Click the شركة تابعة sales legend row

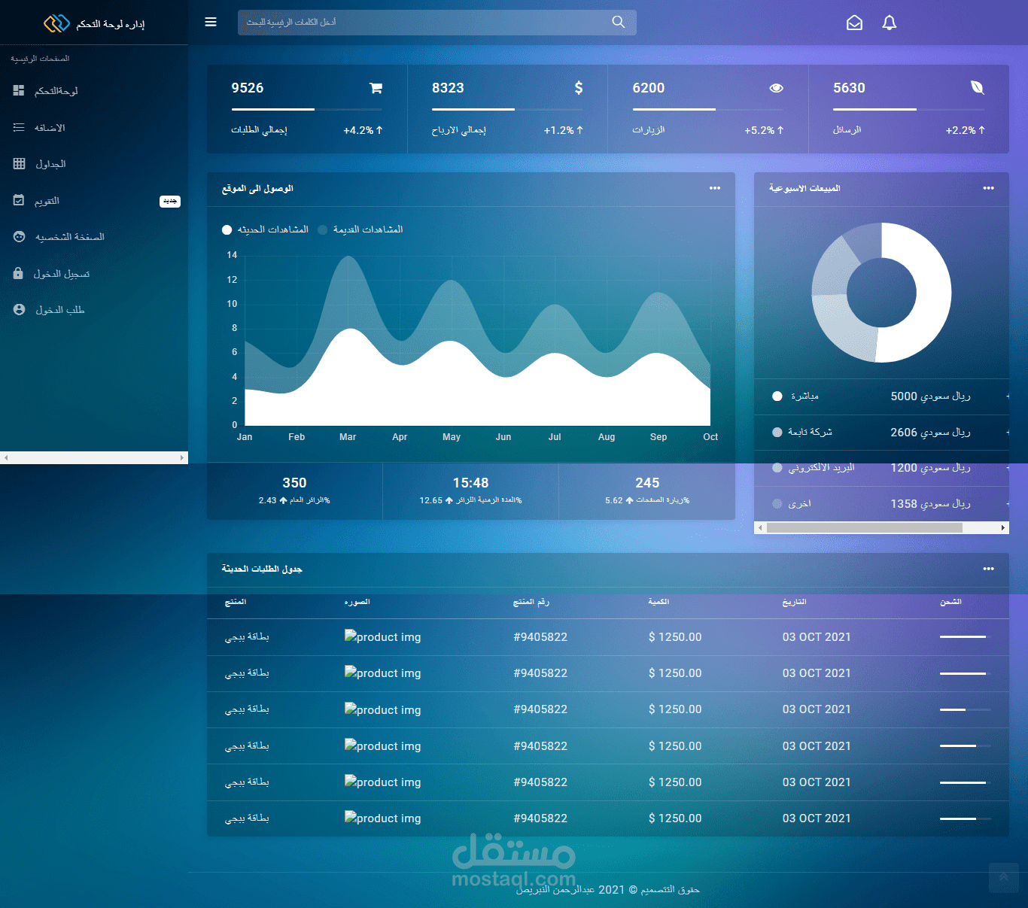coord(881,433)
